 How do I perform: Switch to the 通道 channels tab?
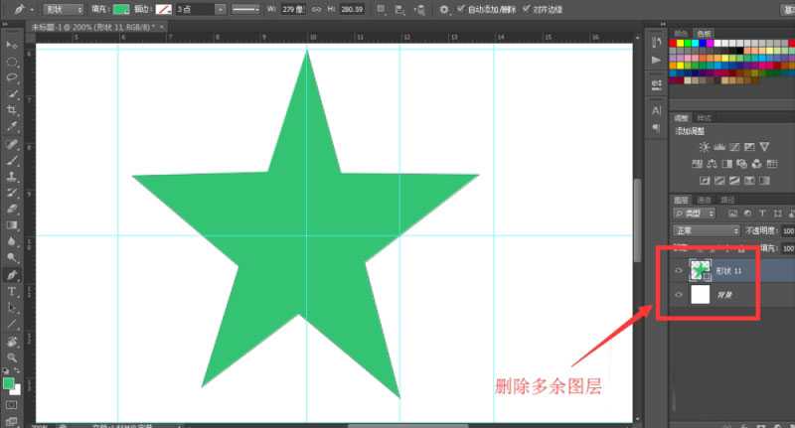(705, 200)
